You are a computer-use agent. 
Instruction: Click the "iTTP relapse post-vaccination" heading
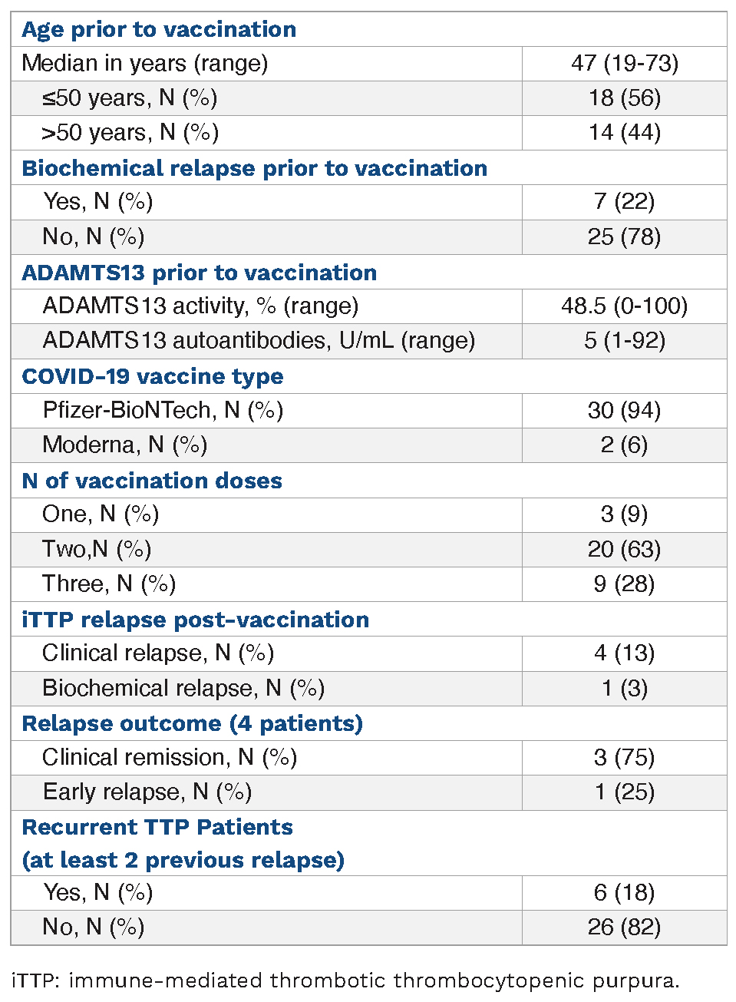pyautogui.click(x=195, y=620)
